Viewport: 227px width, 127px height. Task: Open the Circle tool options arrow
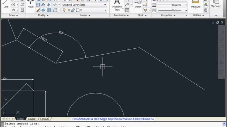(17, 5)
